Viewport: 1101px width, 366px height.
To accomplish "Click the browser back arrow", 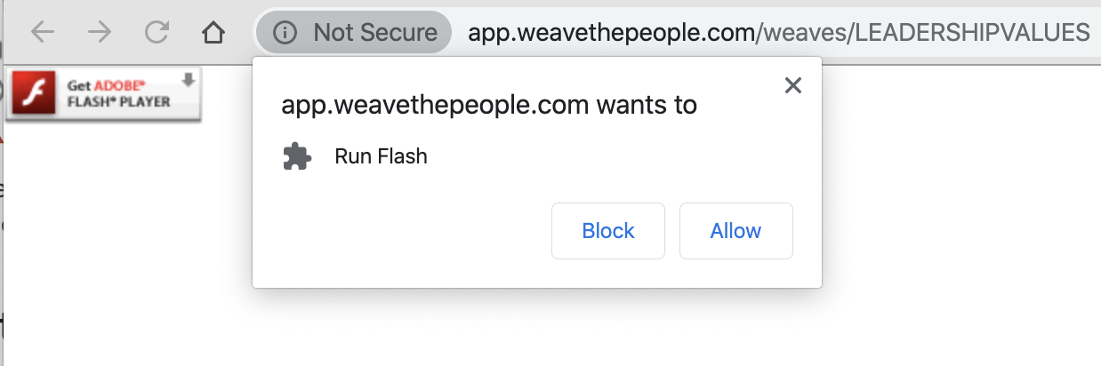I will pyautogui.click(x=42, y=34).
